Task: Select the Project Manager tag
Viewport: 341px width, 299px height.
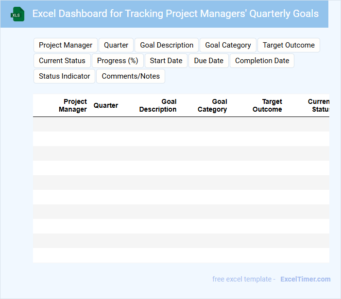Action: tap(66, 45)
